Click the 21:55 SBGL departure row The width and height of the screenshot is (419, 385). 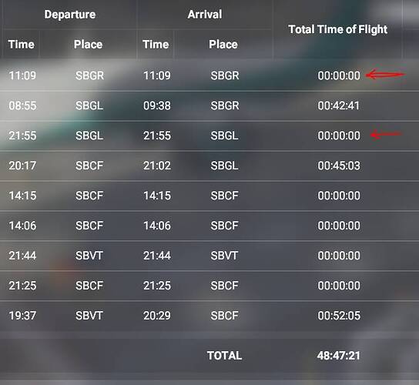(209, 136)
